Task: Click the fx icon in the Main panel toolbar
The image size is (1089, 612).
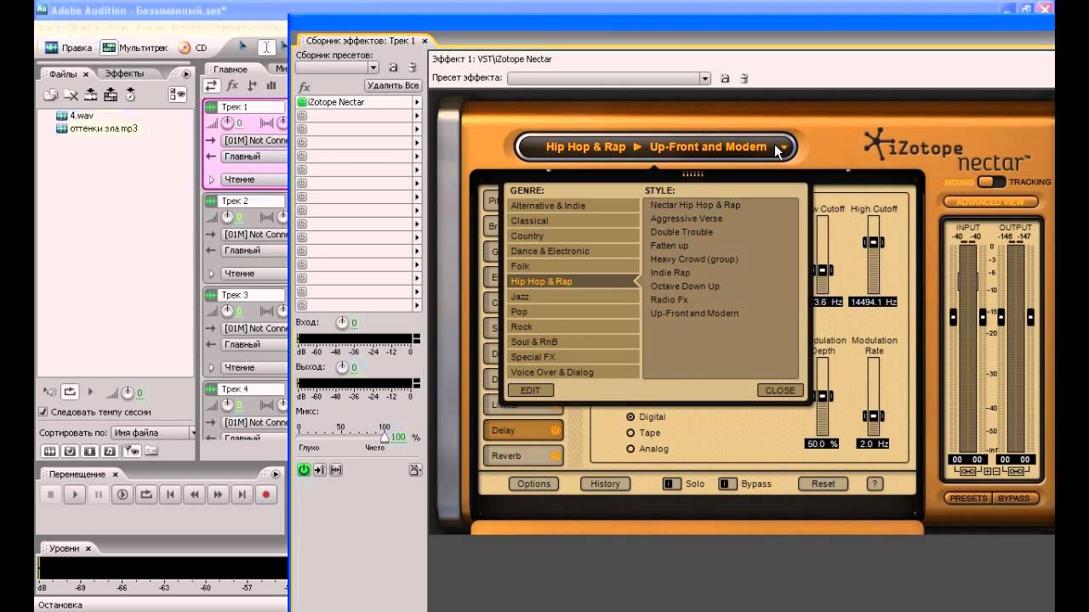Action: (x=232, y=86)
